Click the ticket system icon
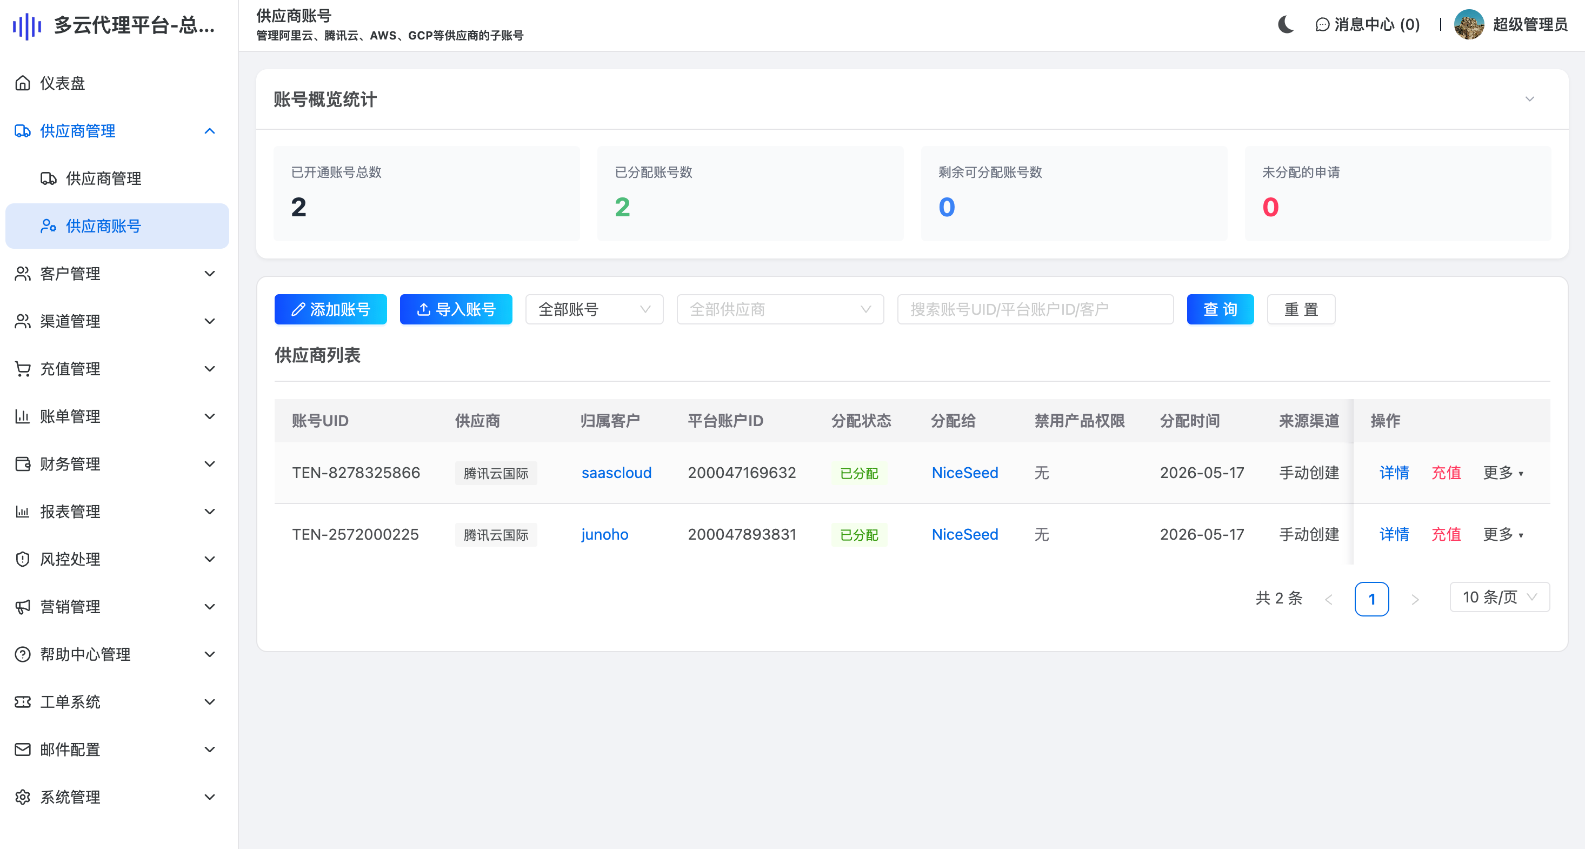The image size is (1585, 849). click(23, 702)
